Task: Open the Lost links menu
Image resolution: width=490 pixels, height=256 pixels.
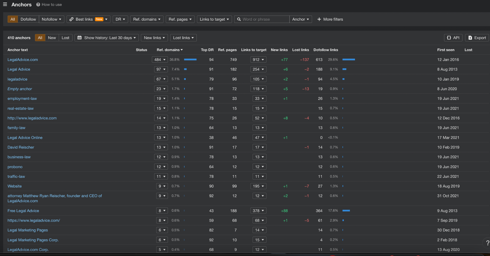Action: [183, 38]
